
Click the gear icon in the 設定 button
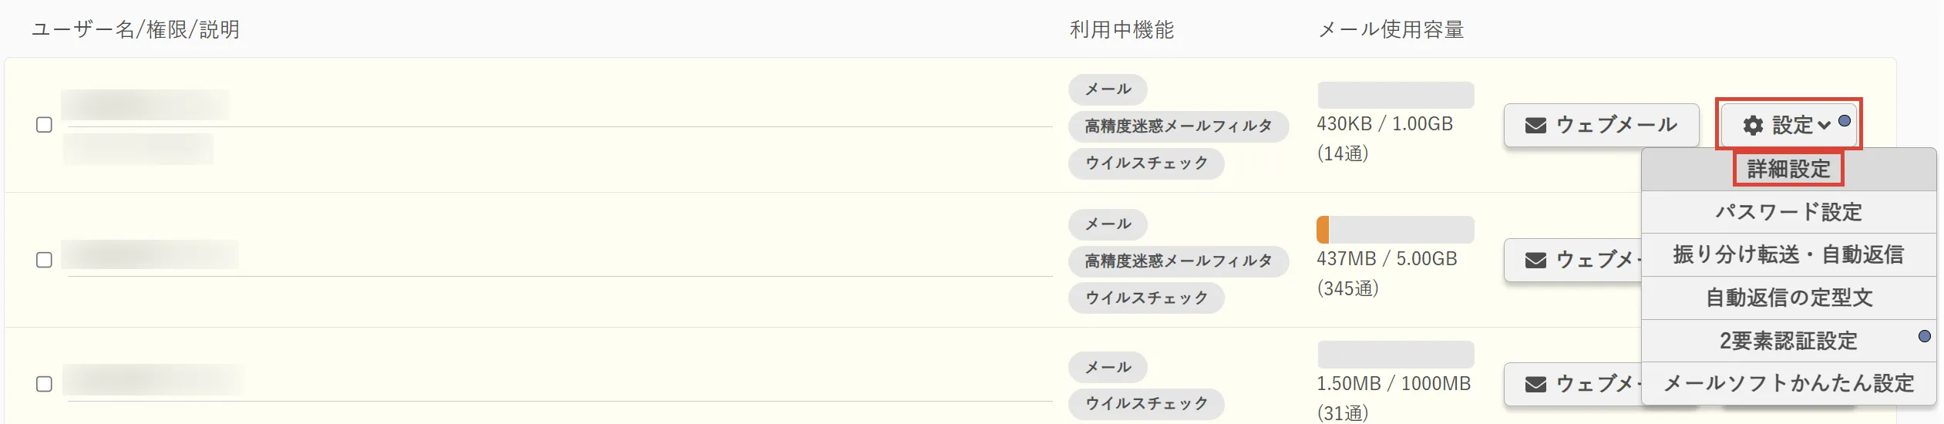(1753, 125)
